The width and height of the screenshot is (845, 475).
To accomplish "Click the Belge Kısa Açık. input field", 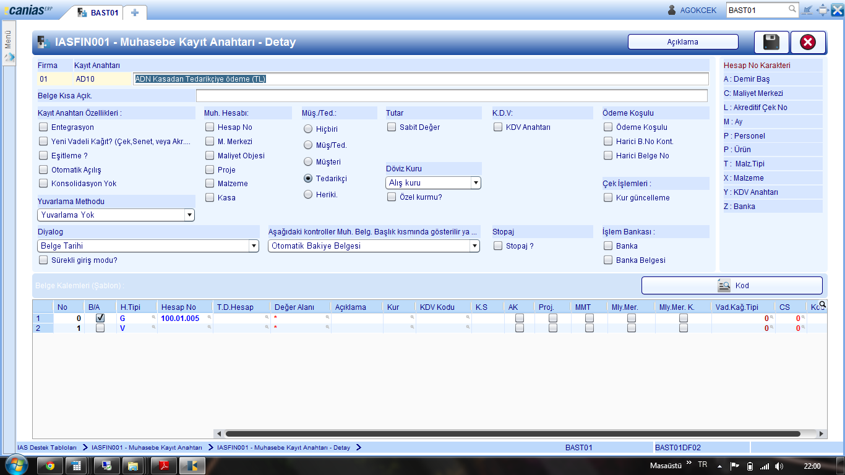I will (452, 95).
